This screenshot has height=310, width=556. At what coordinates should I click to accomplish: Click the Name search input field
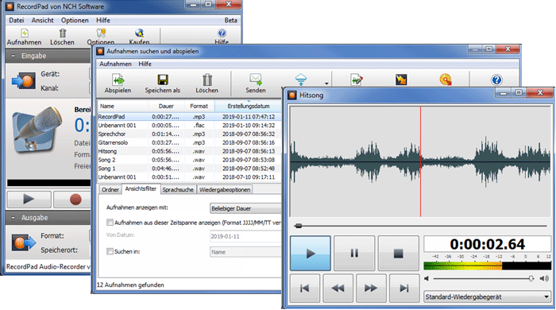[x=245, y=252]
